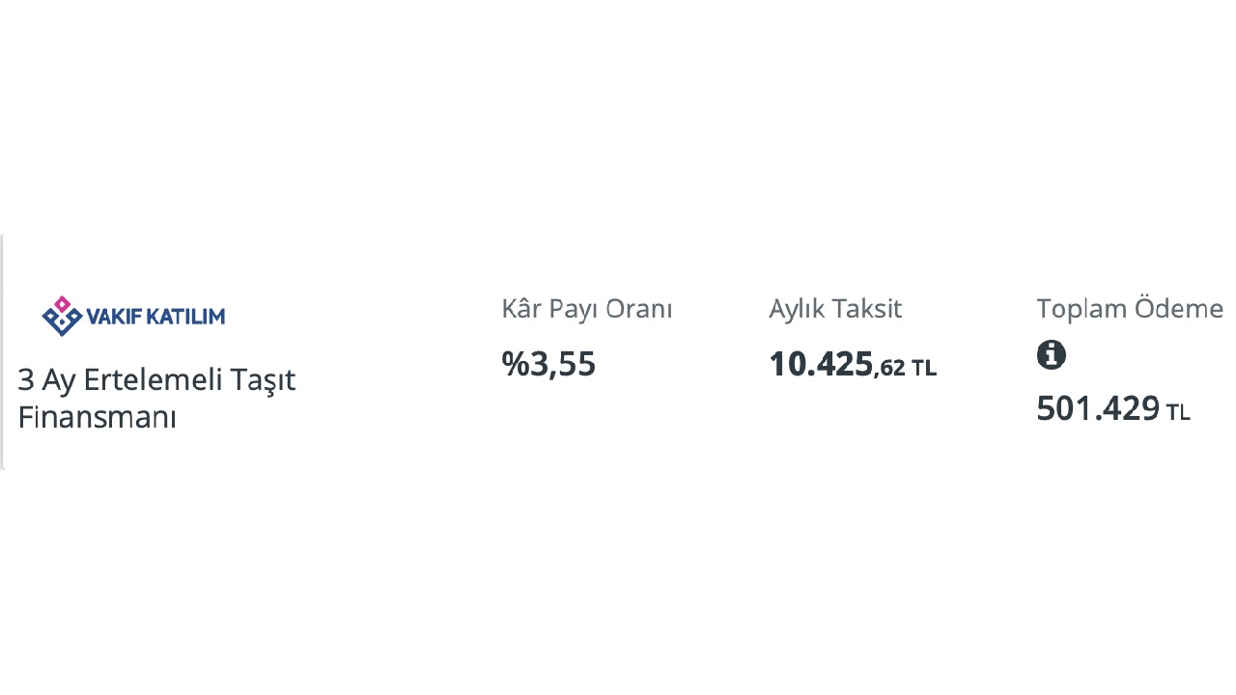Viewport: 1236px width, 695px height.
Task: Select the VAKIF KATILIM wordmark text
Action: tap(155, 317)
